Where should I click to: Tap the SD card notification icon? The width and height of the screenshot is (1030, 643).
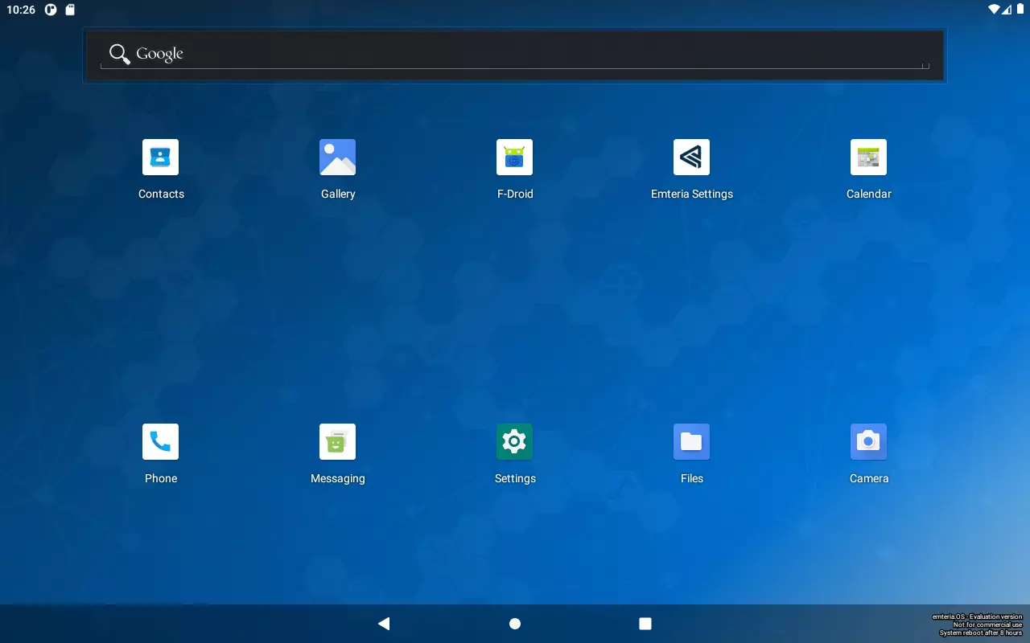(x=70, y=10)
